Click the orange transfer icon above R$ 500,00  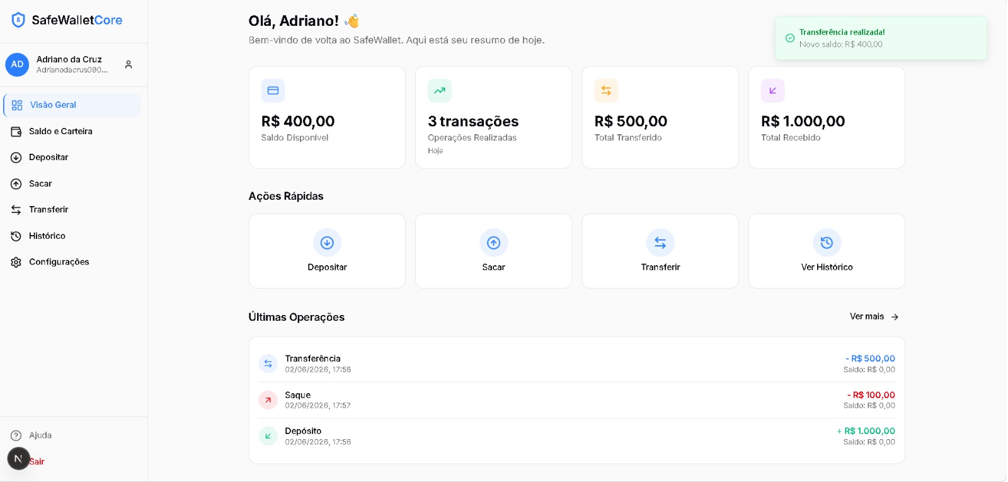[x=606, y=91]
